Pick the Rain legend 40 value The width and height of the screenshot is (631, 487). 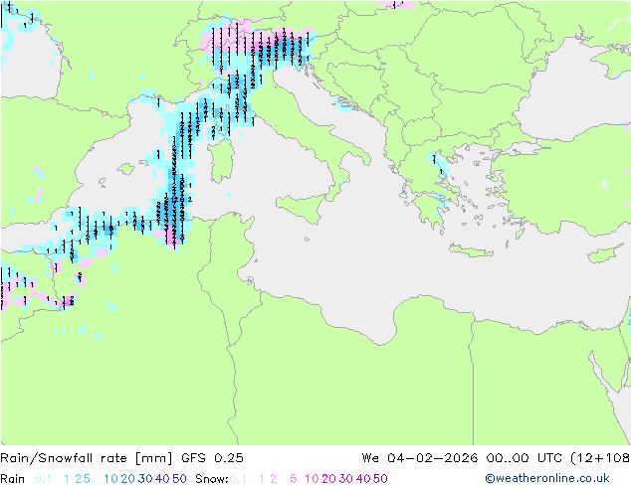[x=162, y=479]
